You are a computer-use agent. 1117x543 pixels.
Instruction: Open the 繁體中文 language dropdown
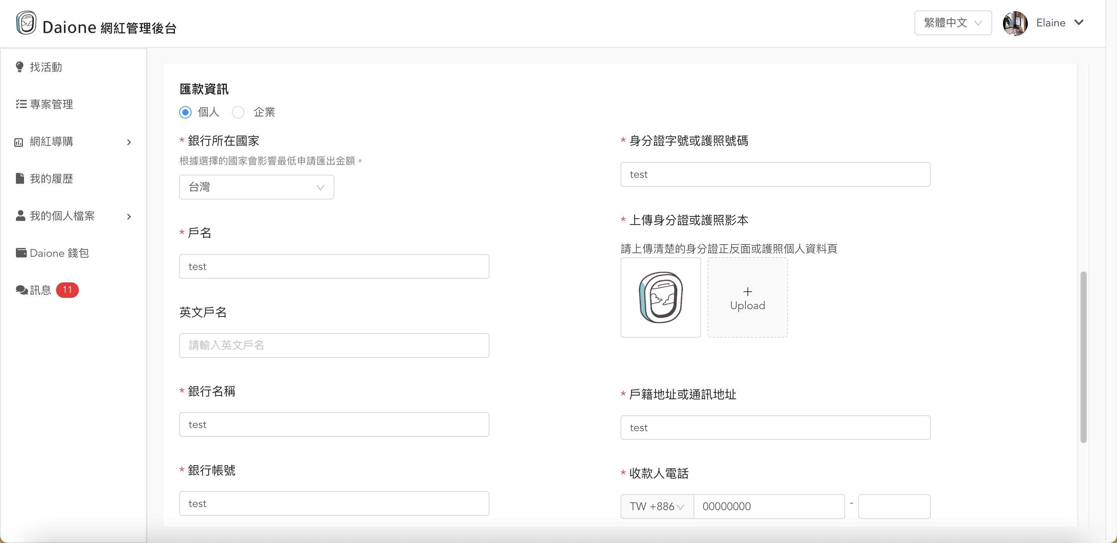click(x=953, y=23)
